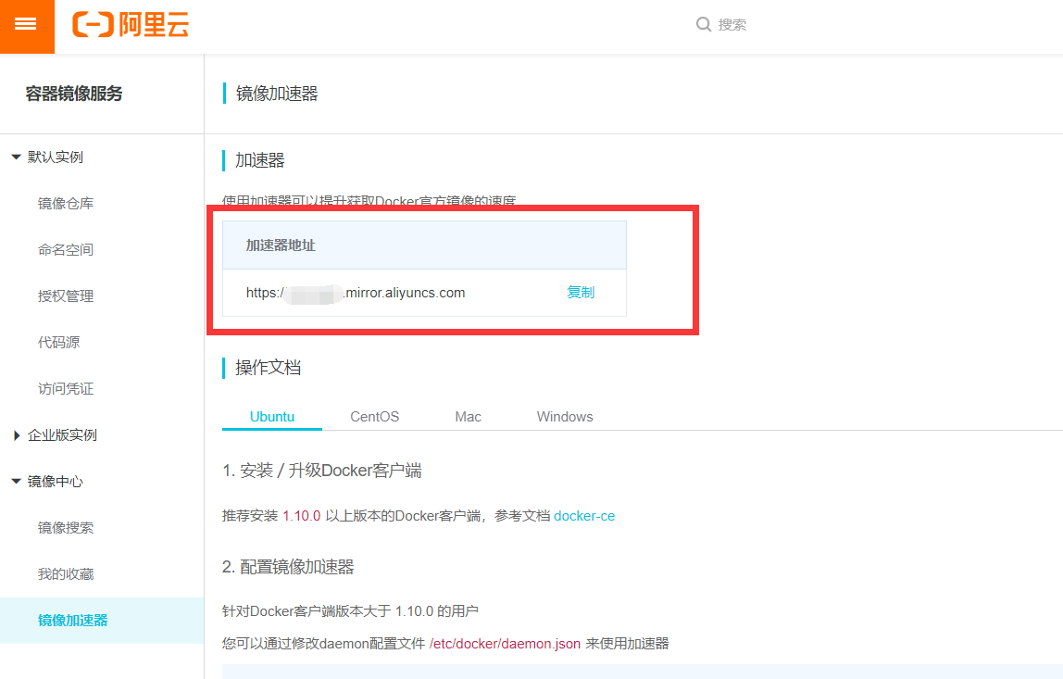
Task: Focus the 搜索 search field
Action: coord(732,24)
